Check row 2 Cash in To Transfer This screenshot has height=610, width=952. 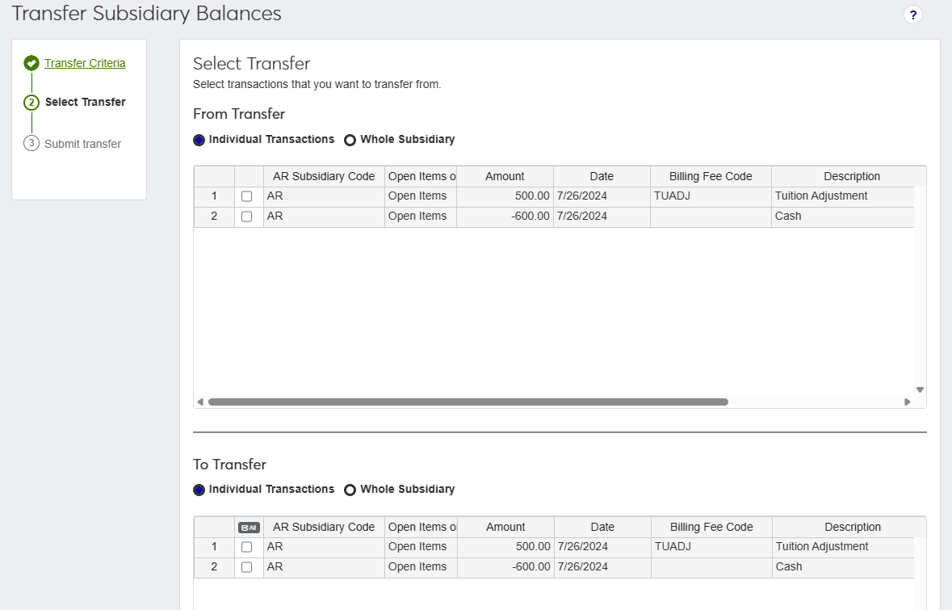(246, 567)
